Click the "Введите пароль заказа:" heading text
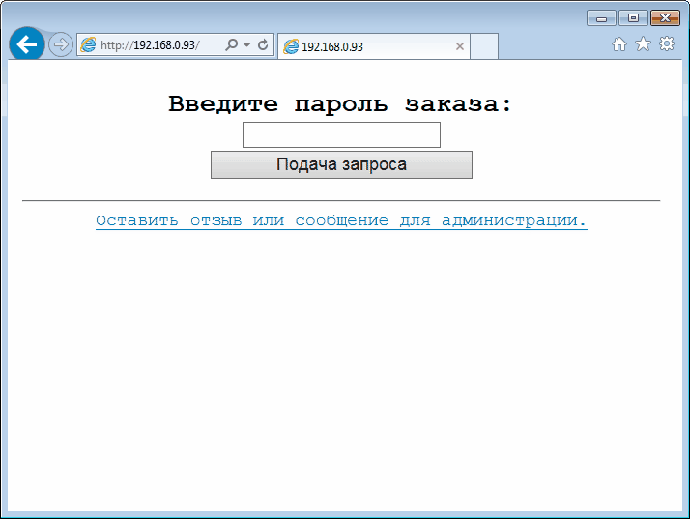The width and height of the screenshot is (690, 519). [341, 104]
